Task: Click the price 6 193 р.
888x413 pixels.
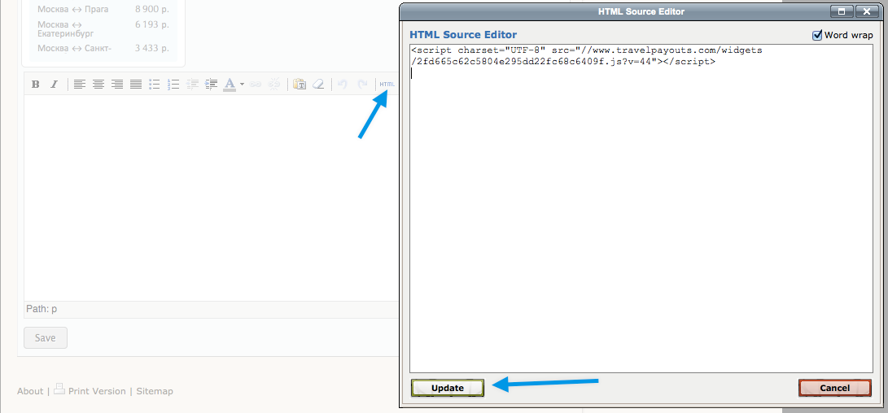Action: 151,24
